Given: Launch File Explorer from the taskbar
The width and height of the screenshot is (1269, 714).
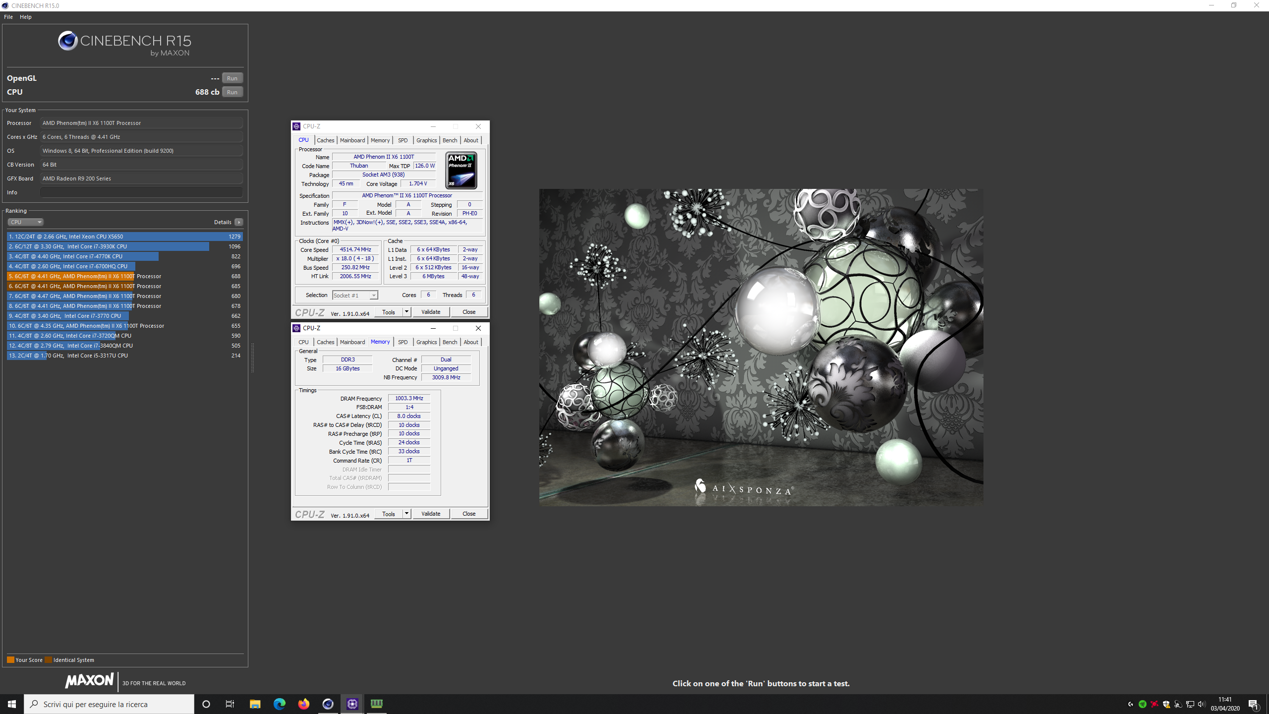Looking at the screenshot, I should (255, 704).
